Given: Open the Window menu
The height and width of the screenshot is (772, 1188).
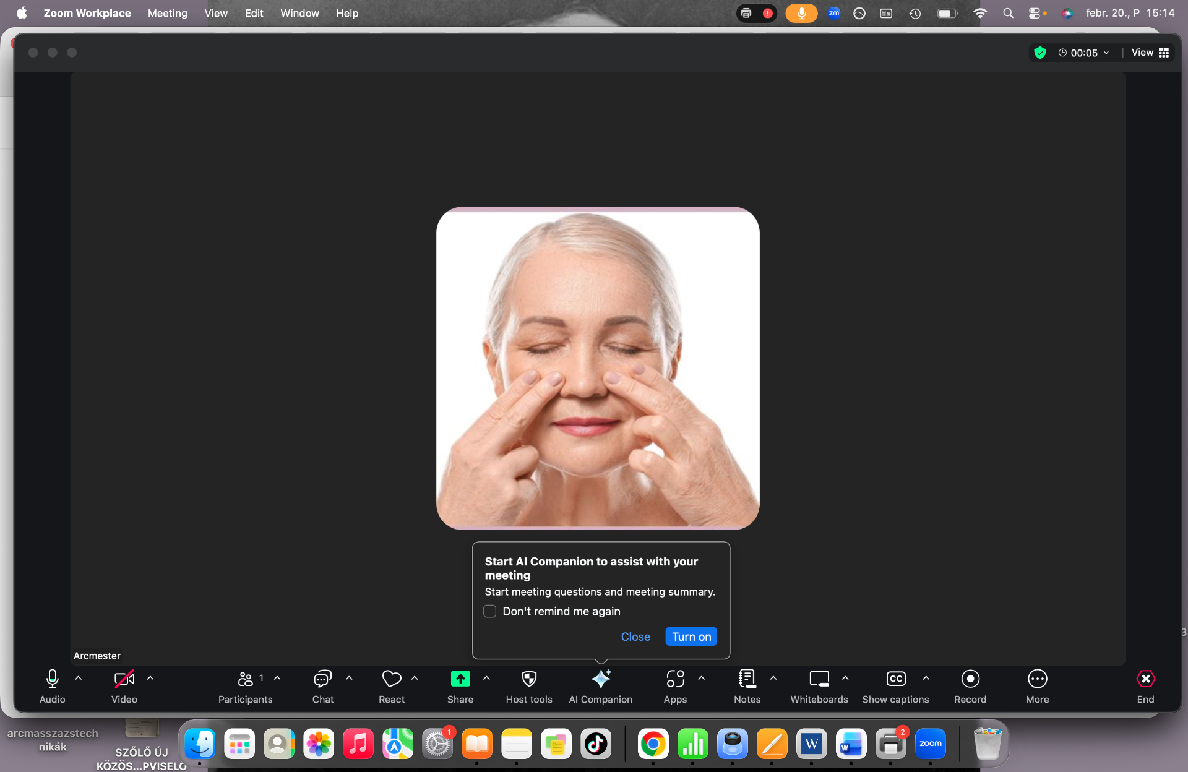Looking at the screenshot, I should coord(299,13).
